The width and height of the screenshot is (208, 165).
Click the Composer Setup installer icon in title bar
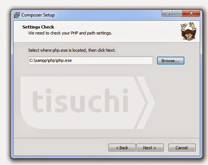(16, 15)
